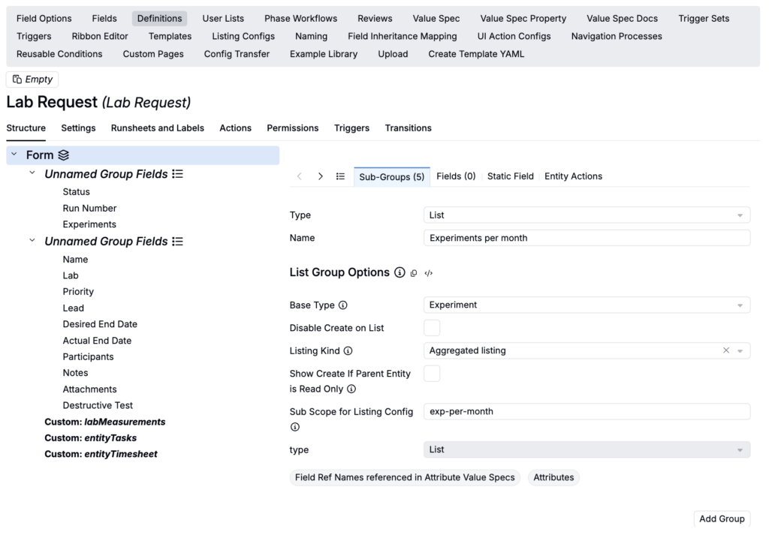Show info for Sub Scope for Listing Config

(294, 427)
